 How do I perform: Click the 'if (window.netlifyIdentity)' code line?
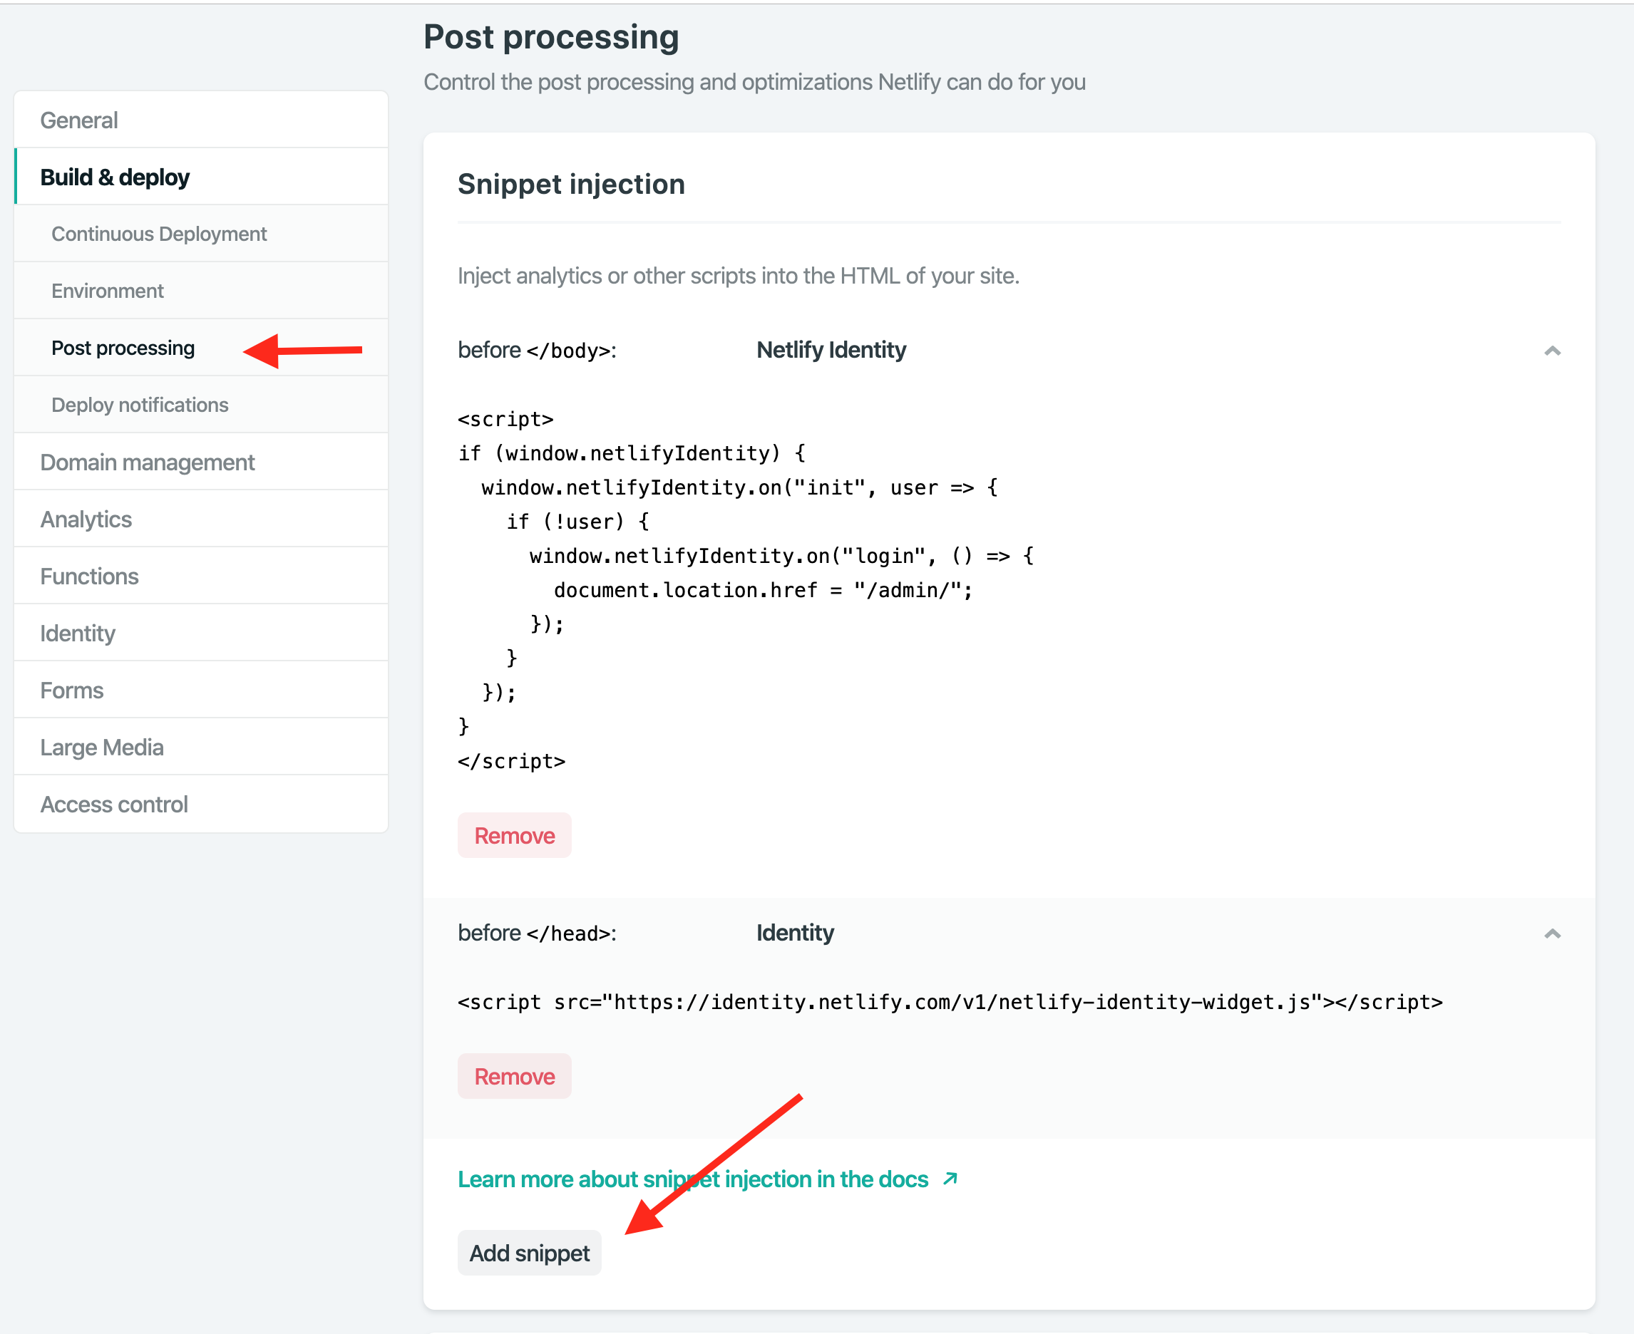632,453
